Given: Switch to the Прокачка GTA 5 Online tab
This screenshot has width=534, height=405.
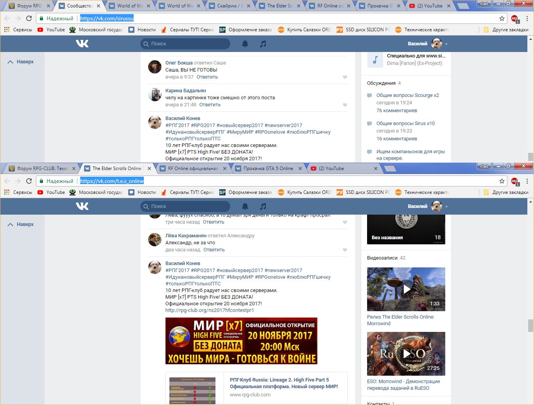Looking at the screenshot, I should 268,168.
